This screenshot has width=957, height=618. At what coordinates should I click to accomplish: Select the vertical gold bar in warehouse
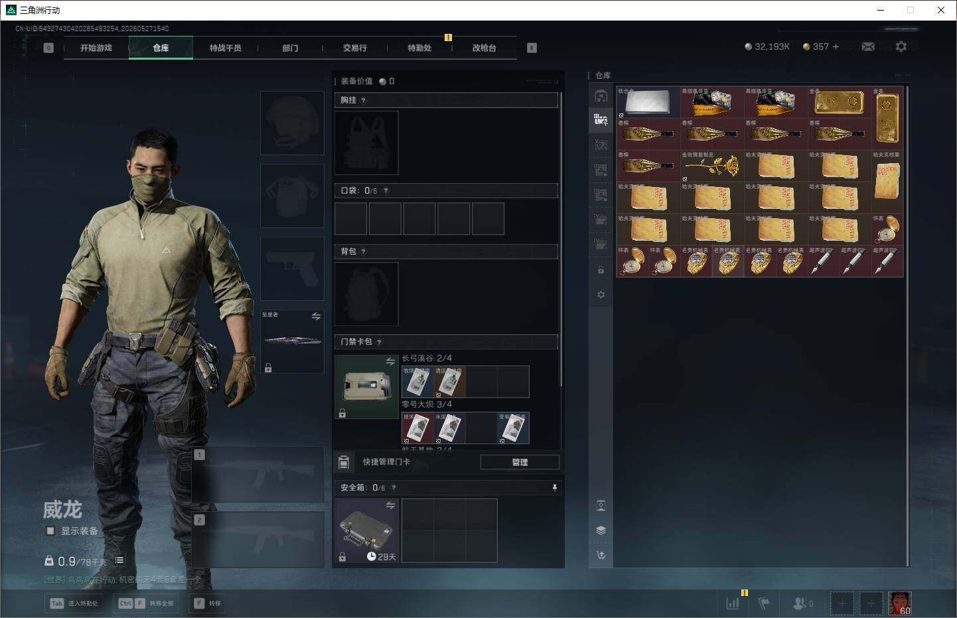click(887, 118)
